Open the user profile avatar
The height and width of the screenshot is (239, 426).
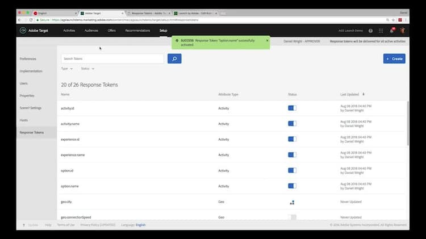click(x=402, y=31)
